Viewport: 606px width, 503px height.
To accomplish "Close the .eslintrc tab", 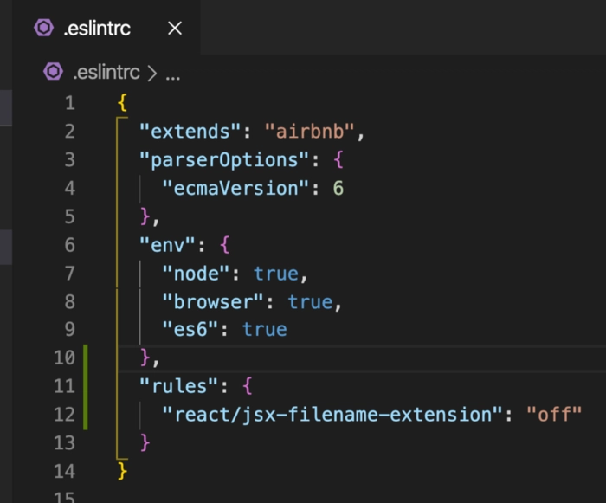I will click(175, 29).
